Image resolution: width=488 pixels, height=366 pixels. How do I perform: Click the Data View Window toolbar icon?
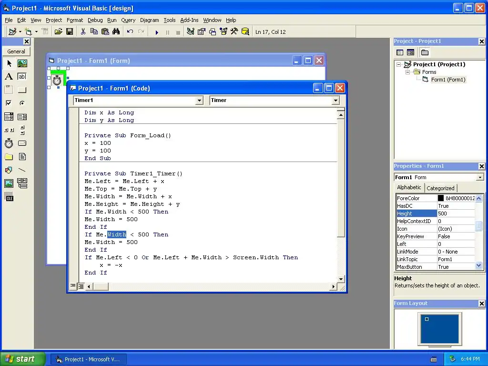(245, 31)
